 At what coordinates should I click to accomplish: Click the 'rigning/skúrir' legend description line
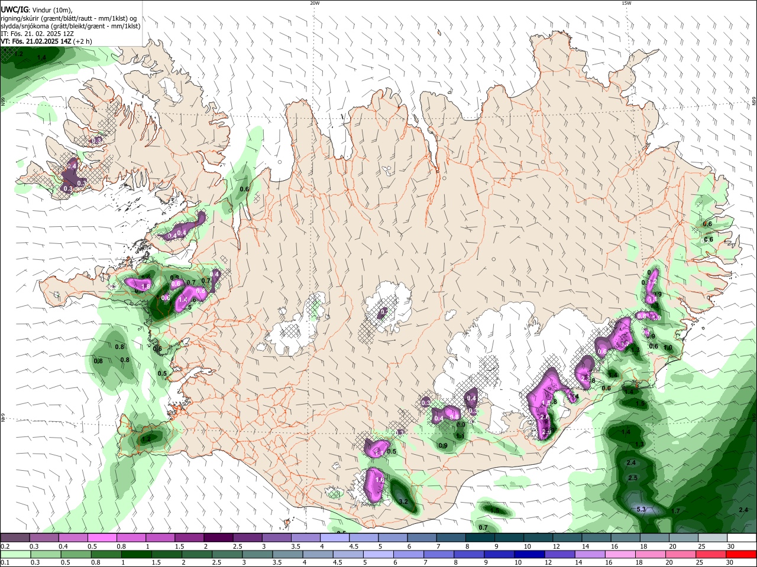[69, 18]
